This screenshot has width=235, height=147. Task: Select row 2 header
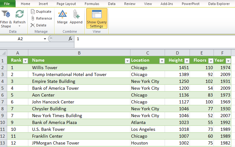(x=3, y=68)
